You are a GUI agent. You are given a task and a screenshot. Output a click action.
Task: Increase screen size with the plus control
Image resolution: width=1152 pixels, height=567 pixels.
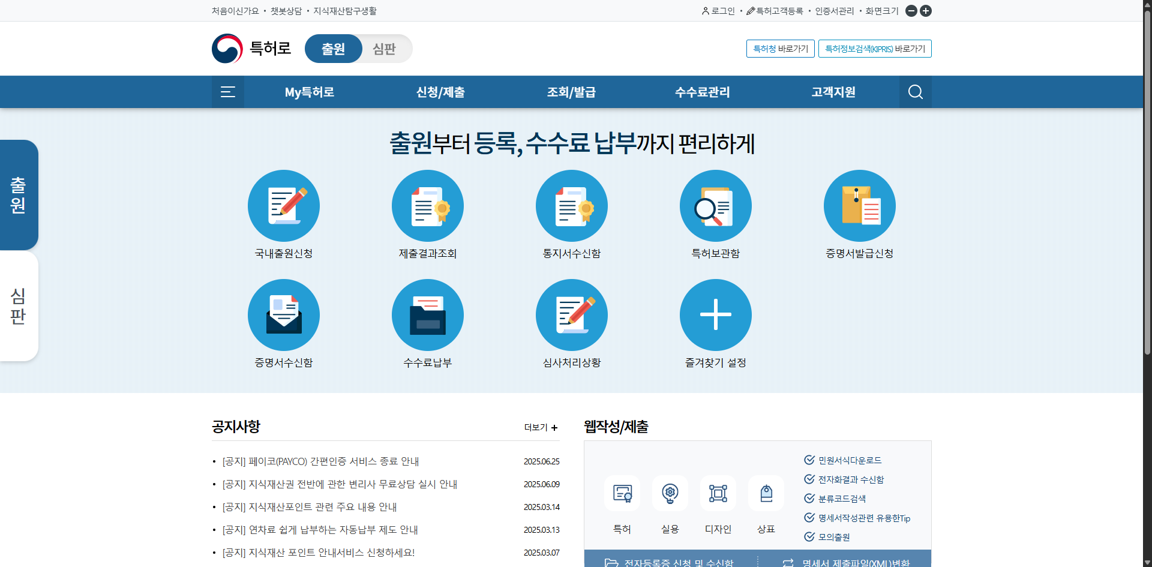[926, 11]
